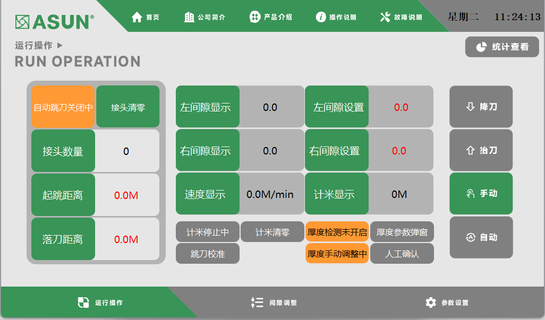
Task: Click the 故障说明 wrench icon
Action: [x=385, y=17]
